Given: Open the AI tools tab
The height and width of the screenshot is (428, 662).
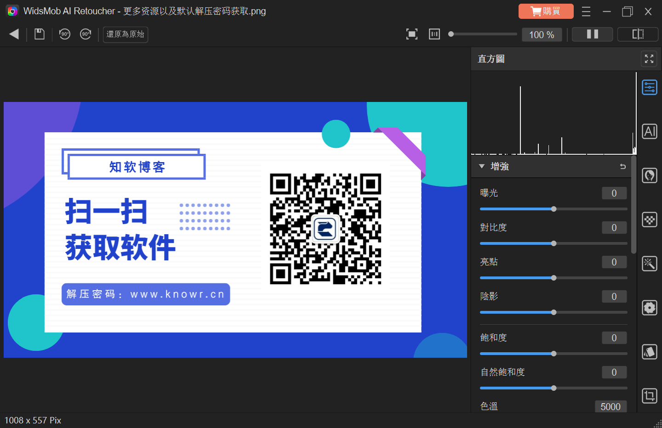Looking at the screenshot, I should click(x=650, y=131).
